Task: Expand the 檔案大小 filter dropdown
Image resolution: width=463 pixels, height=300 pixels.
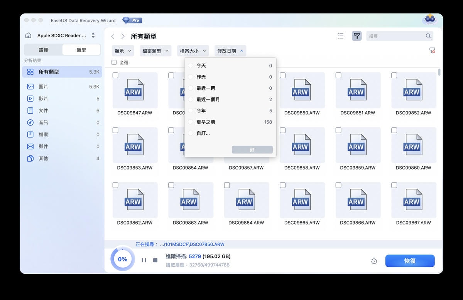Action: click(x=193, y=51)
